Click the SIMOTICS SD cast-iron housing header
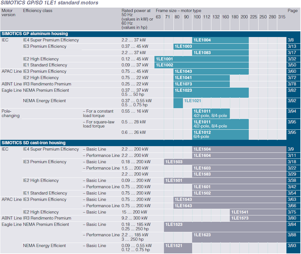The image size is (301, 254). [x=34, y=143]
